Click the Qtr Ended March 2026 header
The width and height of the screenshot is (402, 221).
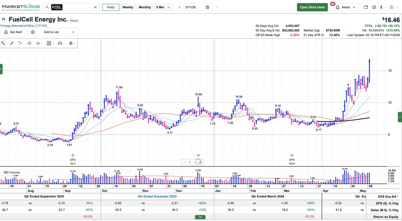268,196
